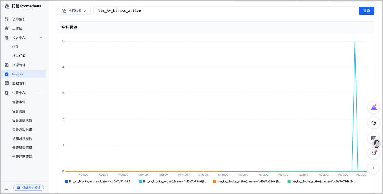Toggle the orange llm_kv_blocks_active legend series
This screenshot has width=383, height=194.
tap(247, 181)
